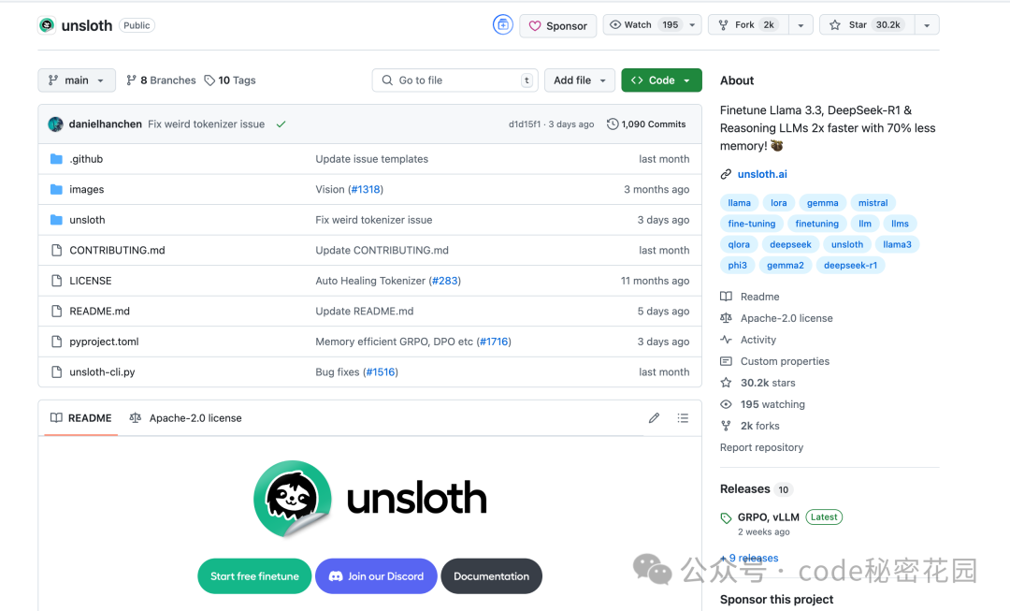Click the Sponsor button
1010x611 pixels.
click(557, 26)
